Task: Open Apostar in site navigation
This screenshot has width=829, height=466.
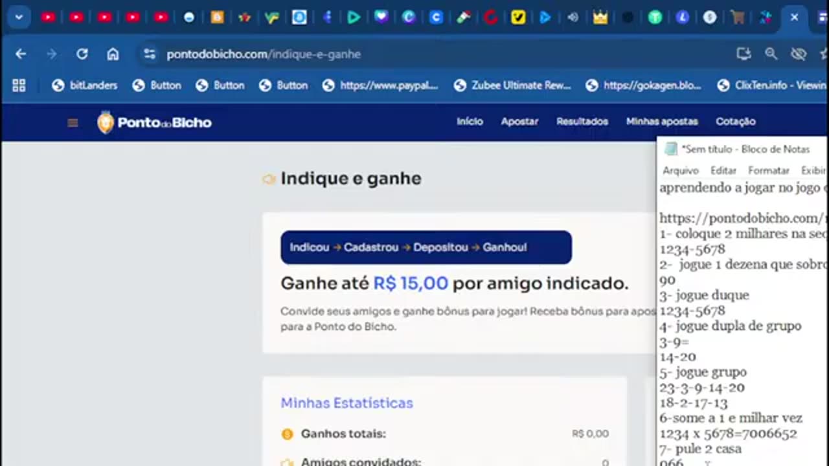Action: tap(519, 122)
